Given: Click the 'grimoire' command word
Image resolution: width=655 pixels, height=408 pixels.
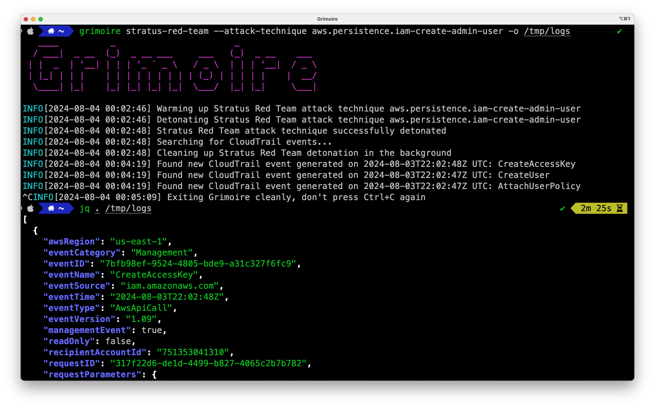Looking at the screenshot, I should 100,31.
